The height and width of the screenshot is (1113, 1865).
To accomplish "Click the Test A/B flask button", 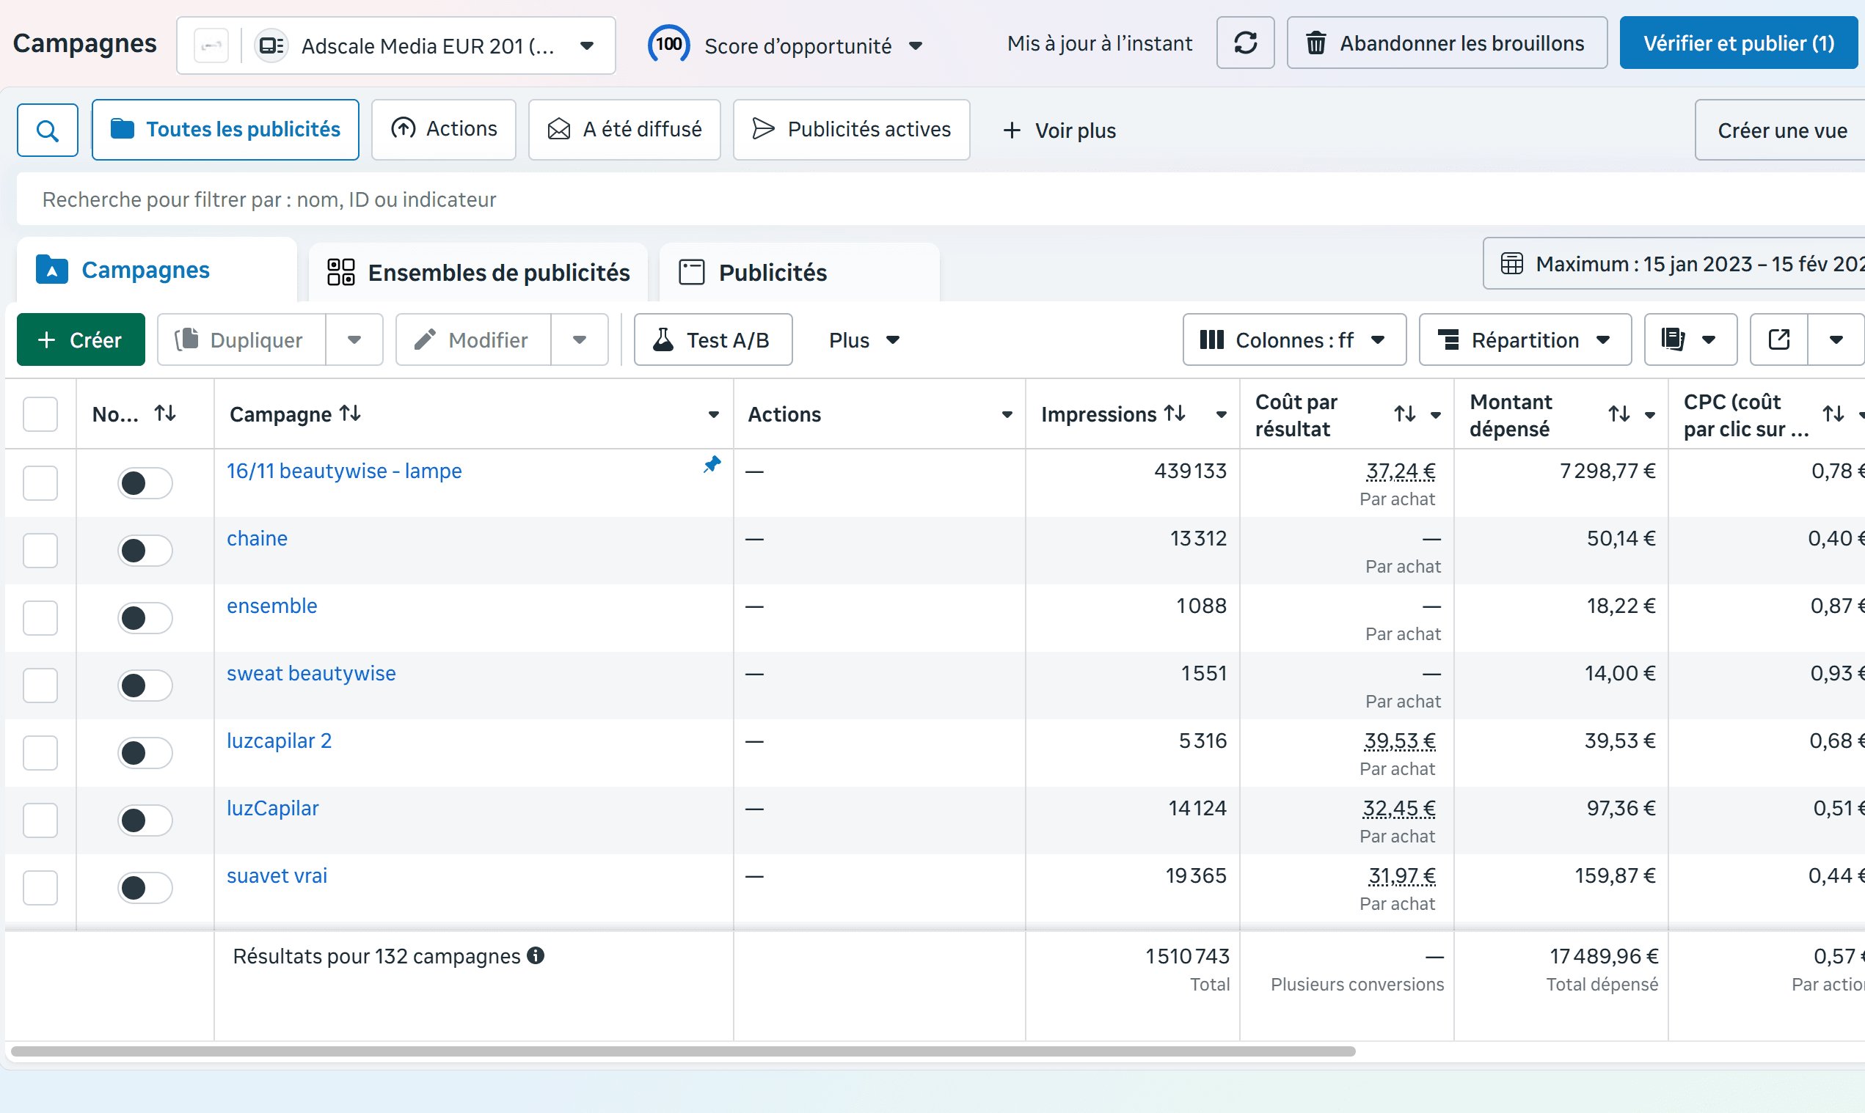I will (712, 339).
